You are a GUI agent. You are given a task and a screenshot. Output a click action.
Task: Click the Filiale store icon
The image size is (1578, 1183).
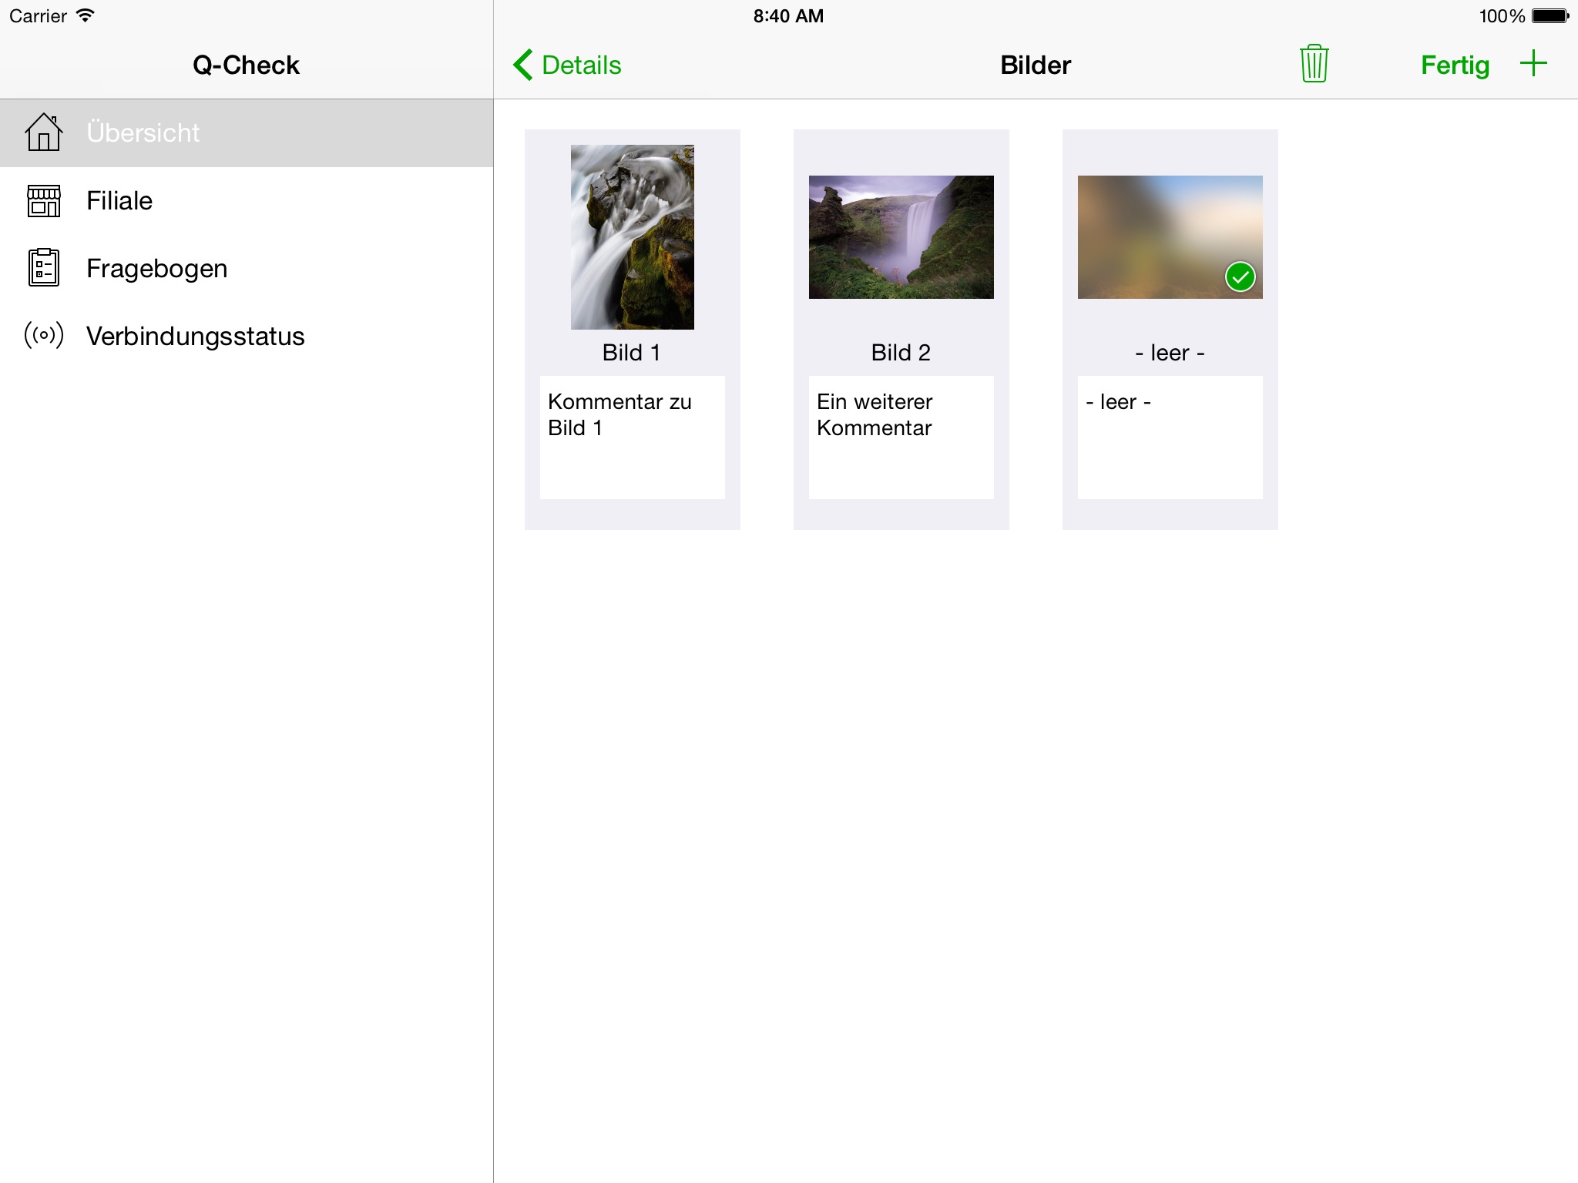(x=44, y=200)
